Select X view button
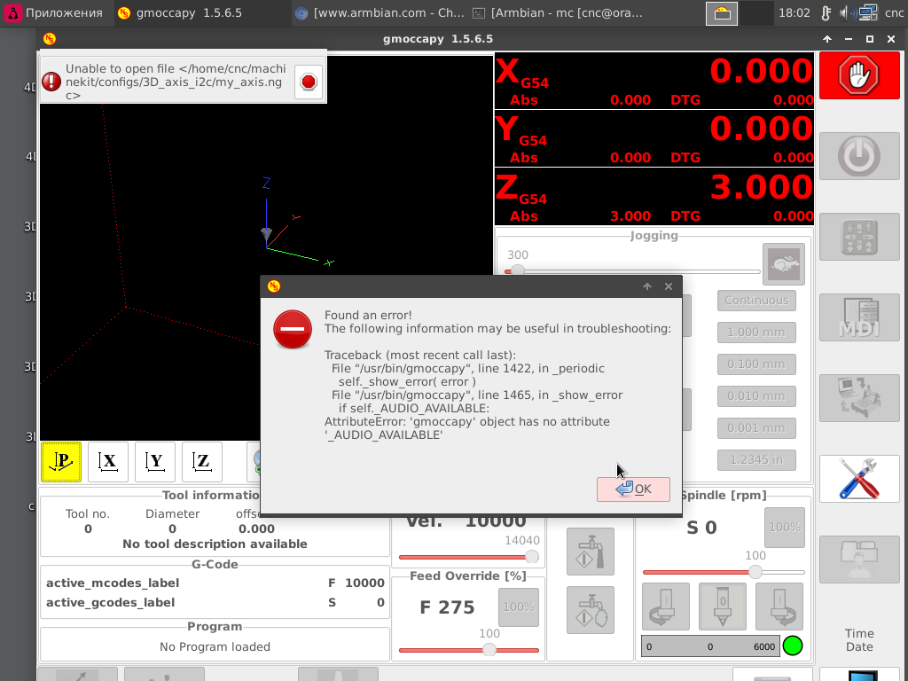The image size is (908, 681). click(108, 461)
